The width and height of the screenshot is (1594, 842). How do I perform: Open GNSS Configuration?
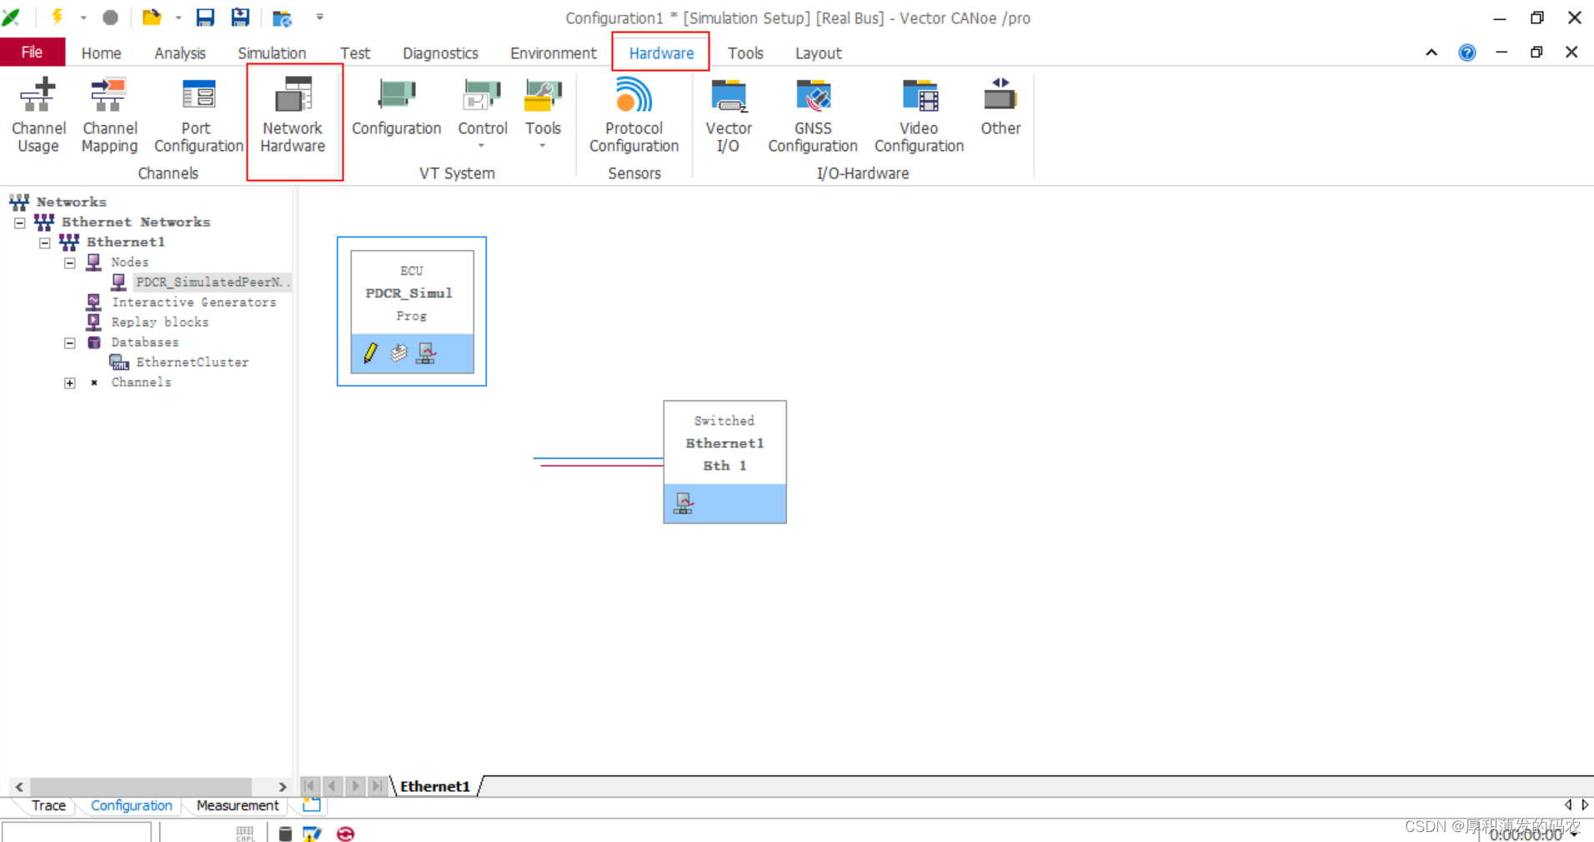pos(813,115)
